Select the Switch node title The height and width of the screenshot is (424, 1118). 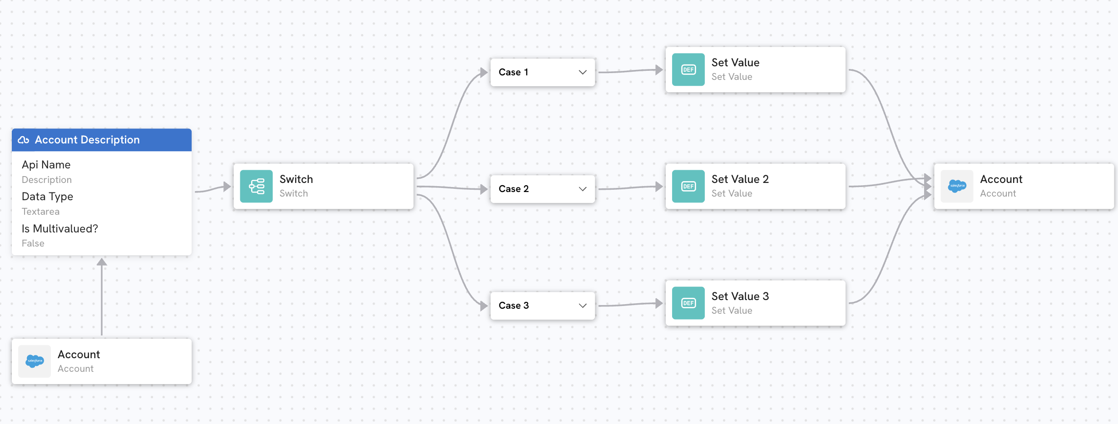(296, 179)
